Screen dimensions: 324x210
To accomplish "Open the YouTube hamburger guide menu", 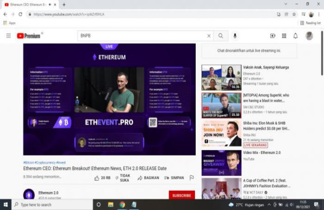I will pos(8,36).
